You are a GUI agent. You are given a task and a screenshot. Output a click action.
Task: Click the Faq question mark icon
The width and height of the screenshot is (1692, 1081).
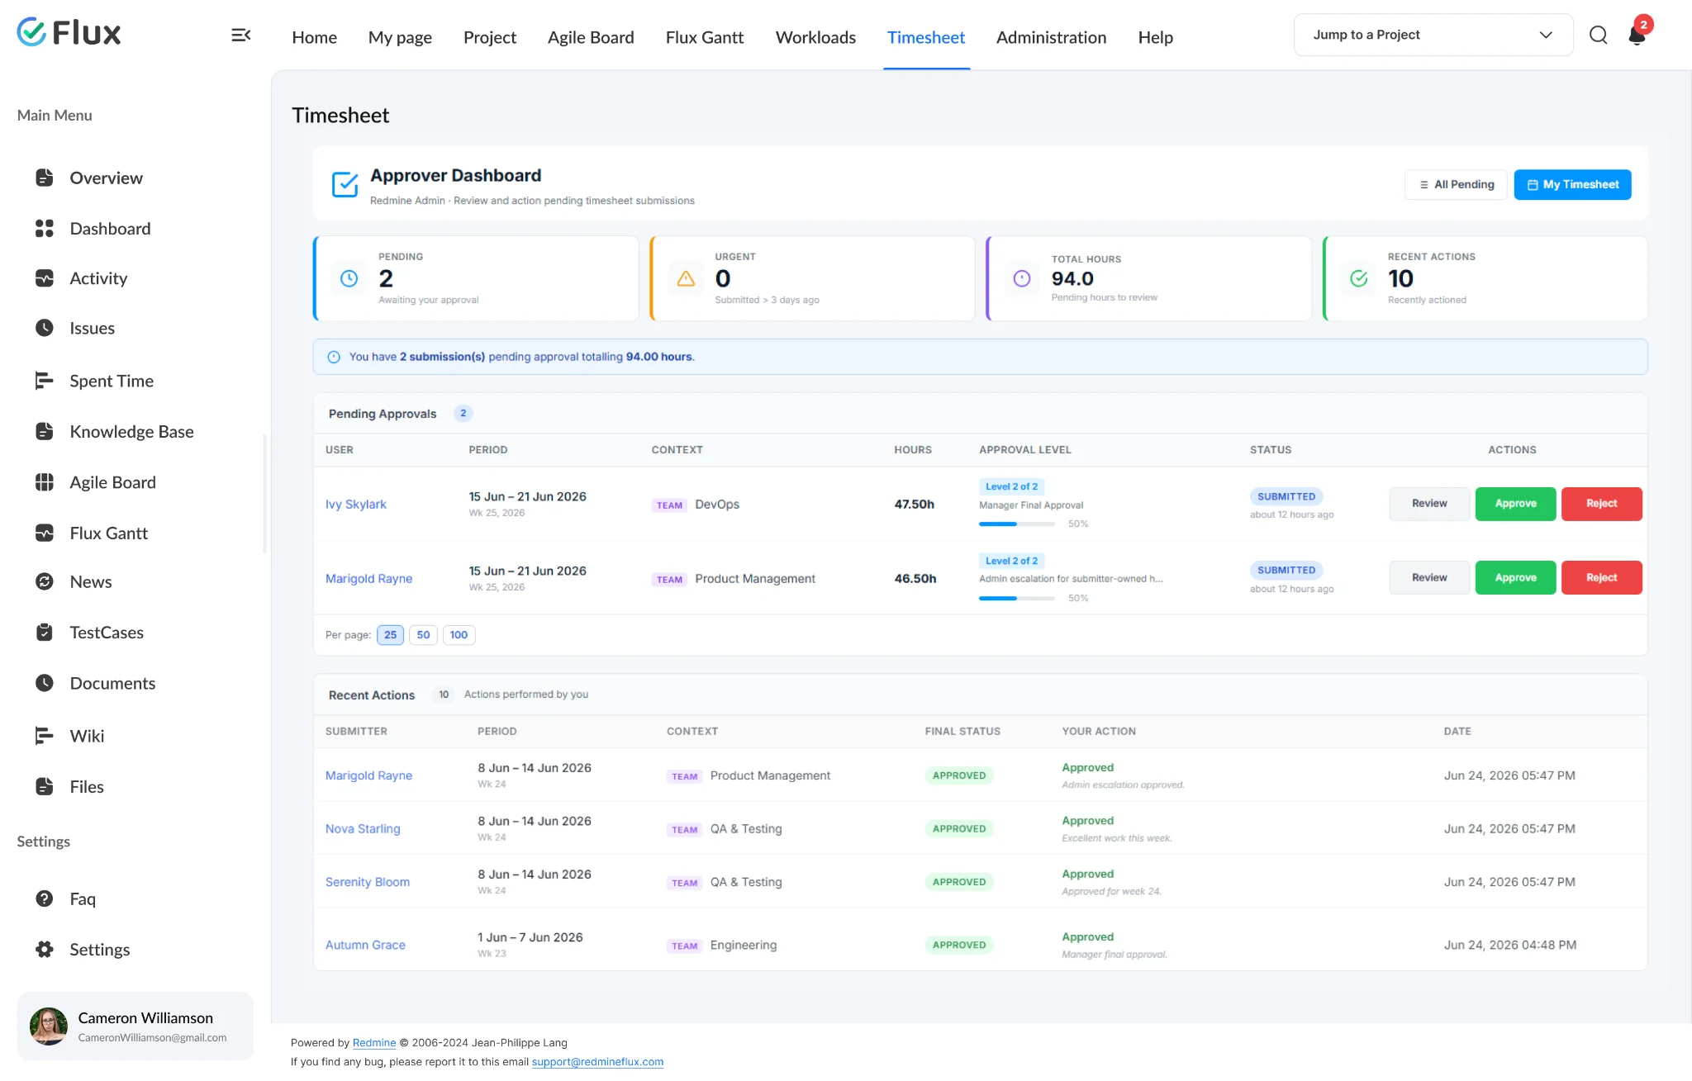coord(45,898)
